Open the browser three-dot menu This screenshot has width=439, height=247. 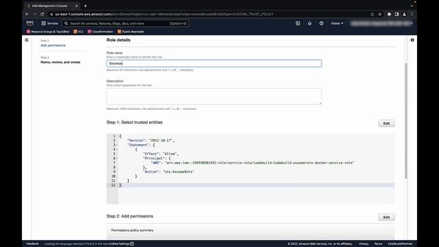click(412, 14)
